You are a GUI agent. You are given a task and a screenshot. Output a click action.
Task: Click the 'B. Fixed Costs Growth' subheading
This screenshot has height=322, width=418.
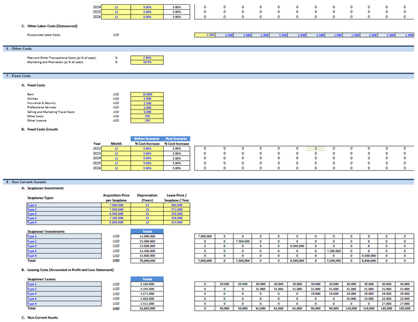[x=40, y=130]
